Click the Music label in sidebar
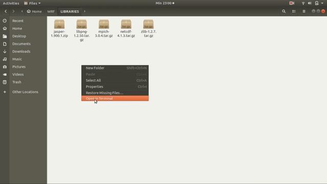The width and height of the screenshot is (327, 184). (x=17, y=59)
